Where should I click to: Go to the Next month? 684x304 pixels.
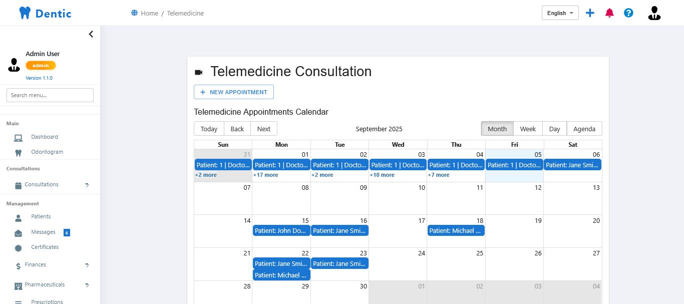click(264, 129)
